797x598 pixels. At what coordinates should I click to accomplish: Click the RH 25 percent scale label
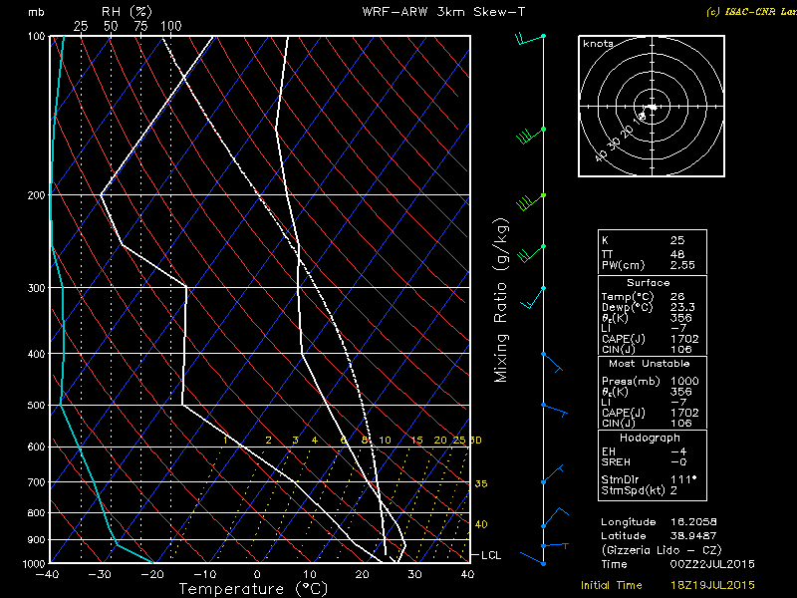click(x=81, y=26)
